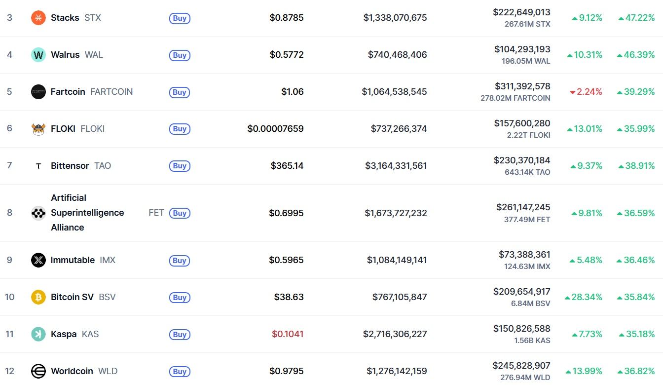Click the Kaspa coin logo icon
Screen dimensions: 663x385
coord(38,334)
